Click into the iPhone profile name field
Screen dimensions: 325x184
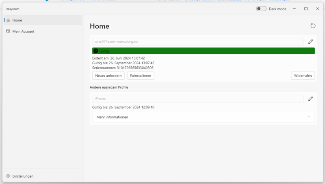[x=197, y=99]
